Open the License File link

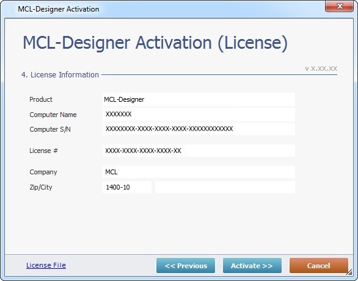pos(46,265)
